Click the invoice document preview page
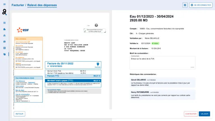Screen dimensions: 215x121 [60, 61]
